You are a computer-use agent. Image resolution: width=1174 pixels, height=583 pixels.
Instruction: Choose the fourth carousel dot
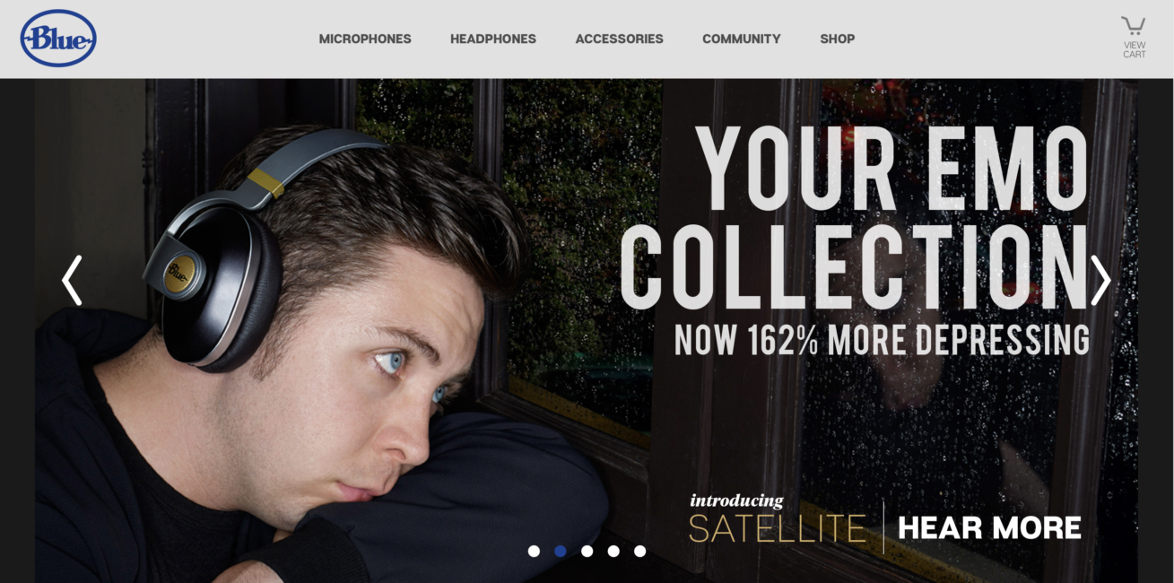[613, 551]
